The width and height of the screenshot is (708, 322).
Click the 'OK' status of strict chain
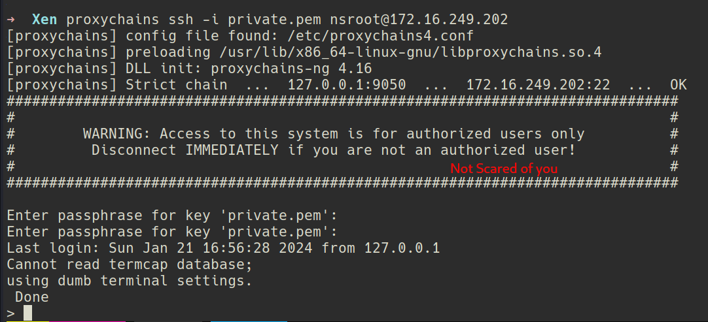pos(679,85)
